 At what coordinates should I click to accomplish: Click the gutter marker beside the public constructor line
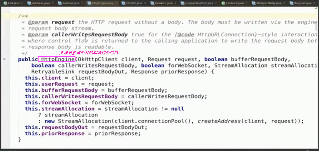pyautogui.click(x=4, y=59)
